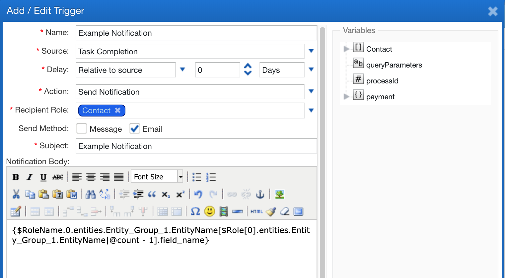Click into the Name input field
505x278 pixels.
(x=196, y=33)
